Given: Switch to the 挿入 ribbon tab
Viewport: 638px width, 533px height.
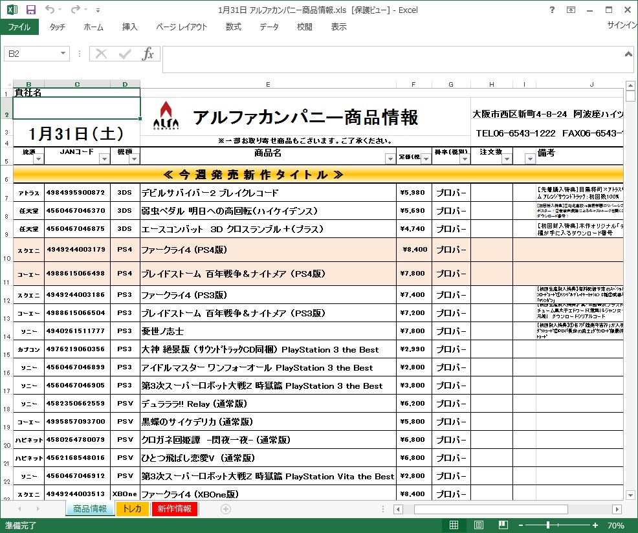Looking at the screenshot, I should [x=130, y=27].
